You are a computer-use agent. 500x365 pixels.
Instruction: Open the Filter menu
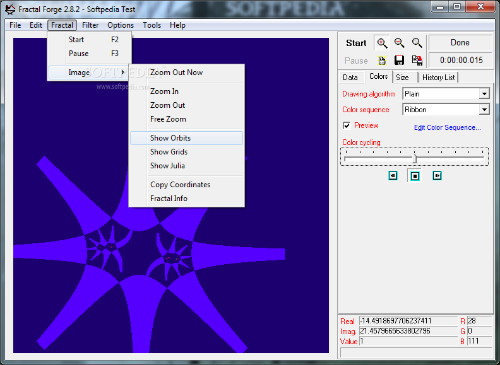90,25
